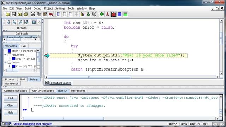Click the sidebar divider collapse arrows

(42, 21)
